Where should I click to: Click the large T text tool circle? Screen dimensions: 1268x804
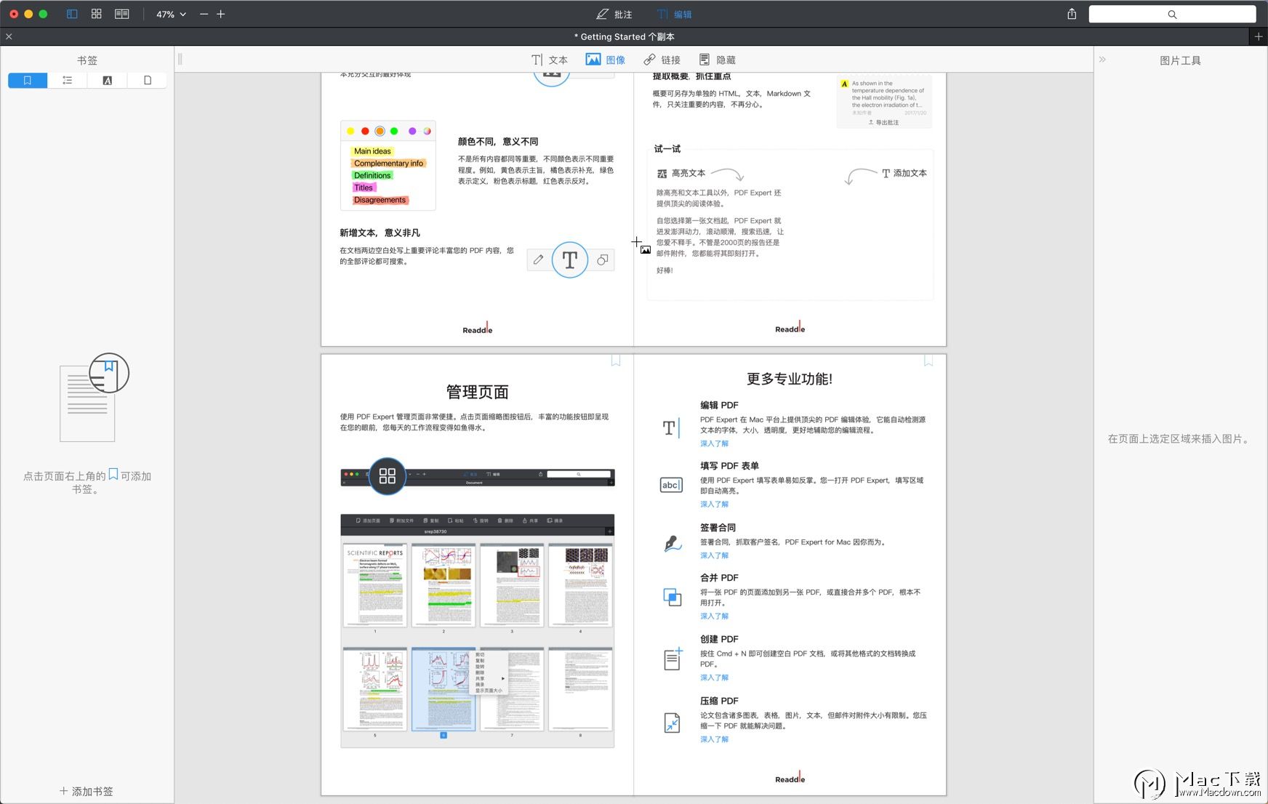tap(570, 260)
